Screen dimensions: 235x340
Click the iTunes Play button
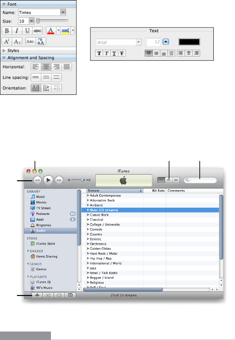click(x=48, y=180)
